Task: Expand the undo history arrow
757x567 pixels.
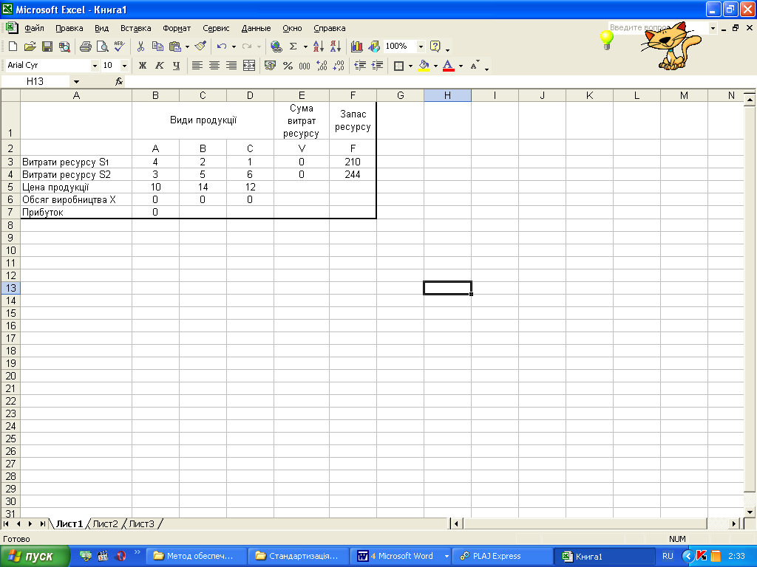Action: 234,47
